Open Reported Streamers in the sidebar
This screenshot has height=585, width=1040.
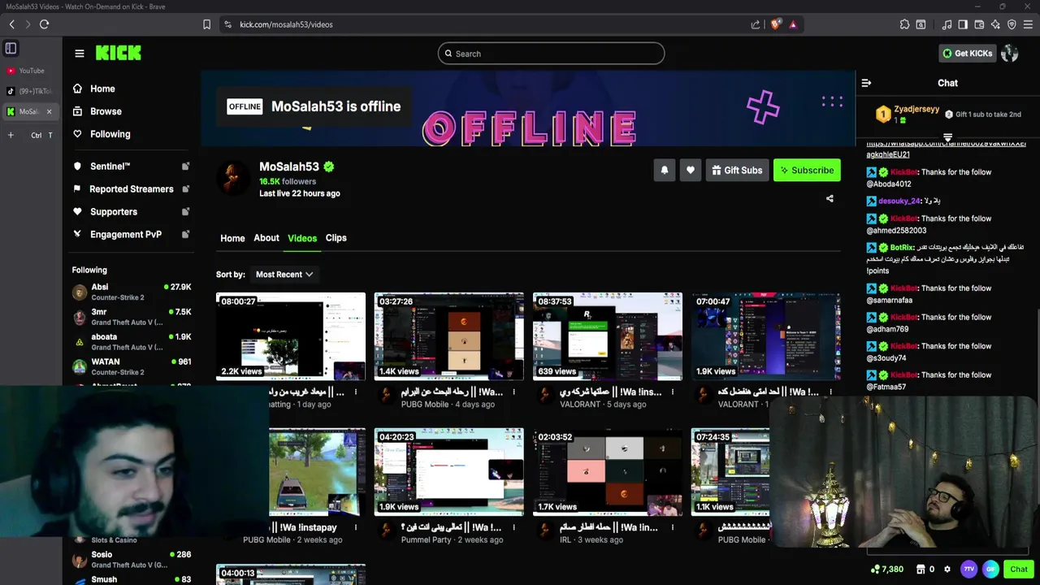[130, 189]
